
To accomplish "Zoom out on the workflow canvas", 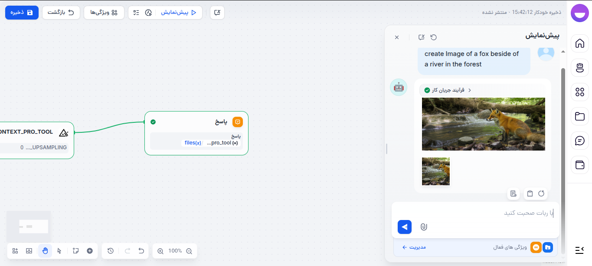I will pyautogui.click(x=189, y=251).
